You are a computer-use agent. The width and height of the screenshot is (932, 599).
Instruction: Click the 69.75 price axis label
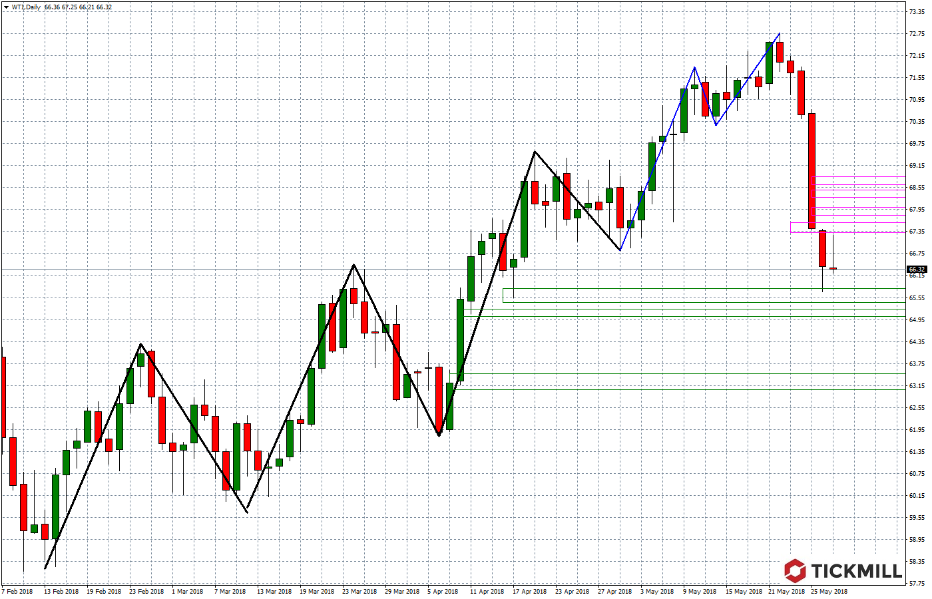917,144
